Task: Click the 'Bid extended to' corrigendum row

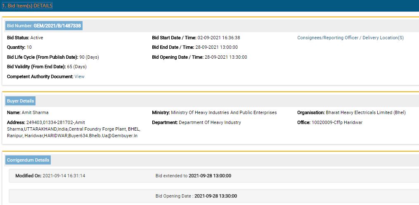Action: [x=214, y=176]
